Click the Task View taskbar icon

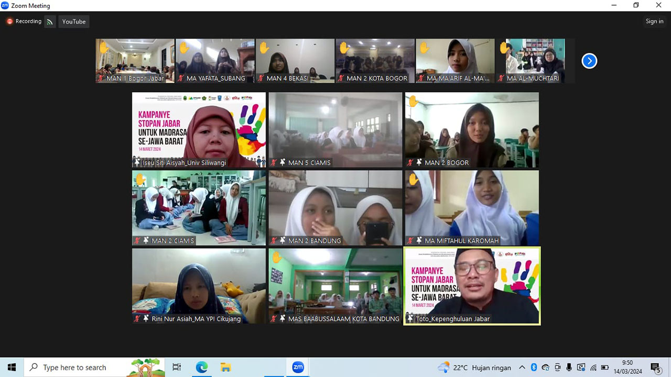tap(177, 367)
